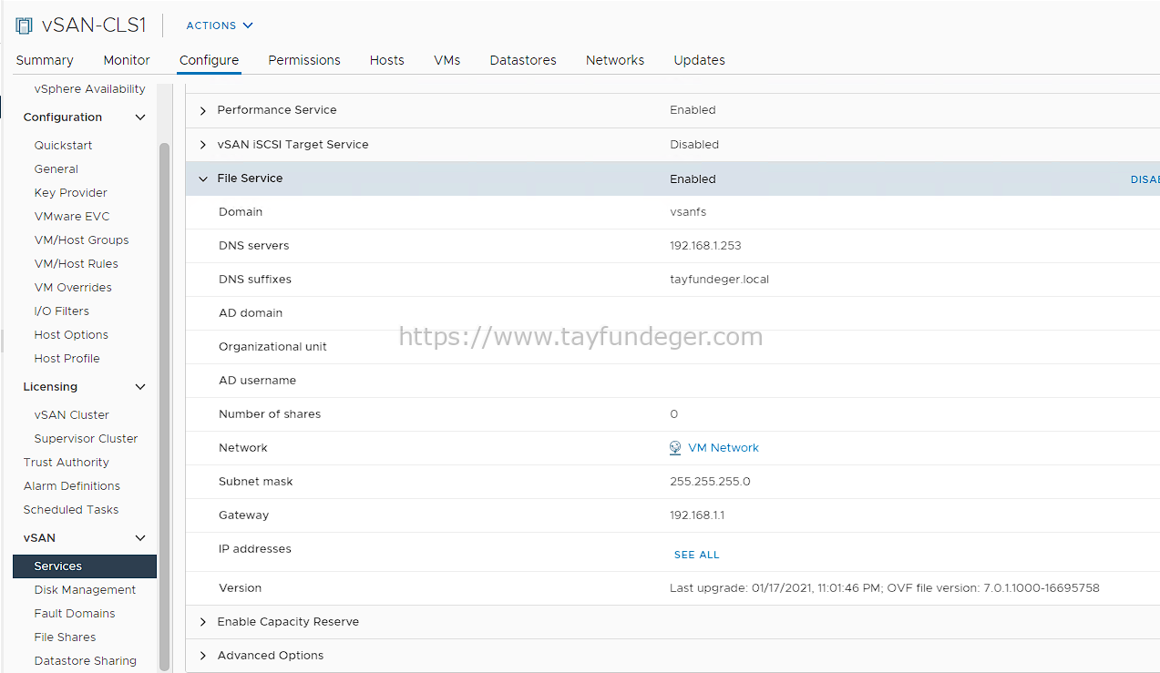
Task: Switch to the Summary tab
Action: 45,60
